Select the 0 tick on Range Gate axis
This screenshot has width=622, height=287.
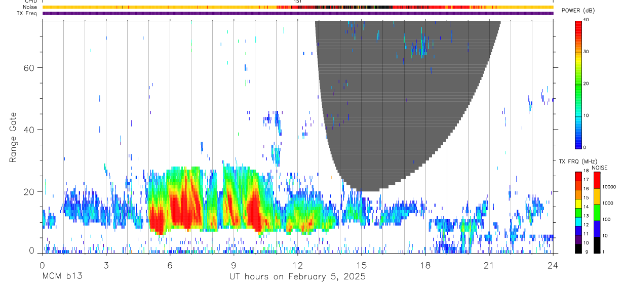point(31,250)
